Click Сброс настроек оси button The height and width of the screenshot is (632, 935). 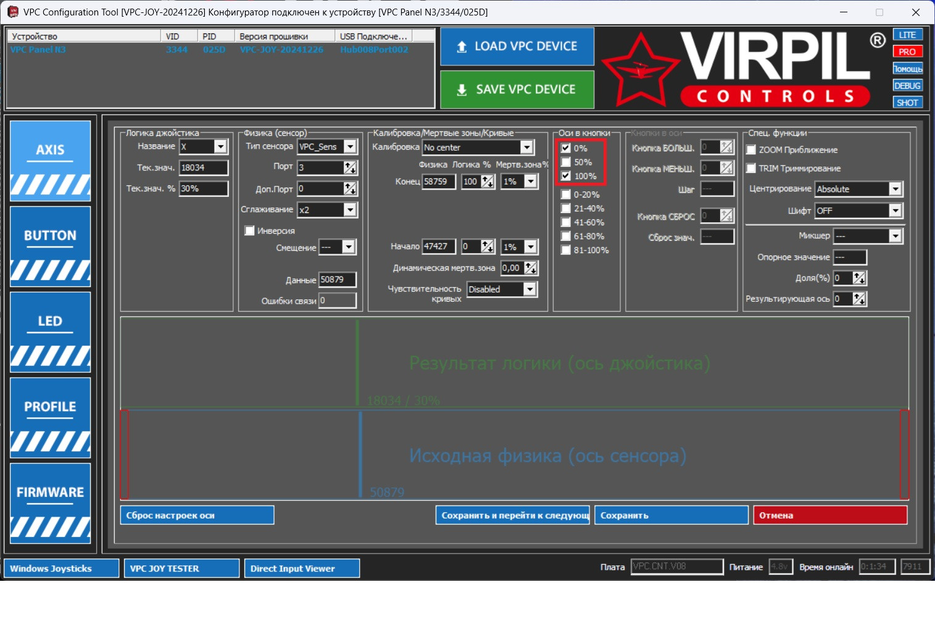tap(197, 515)
